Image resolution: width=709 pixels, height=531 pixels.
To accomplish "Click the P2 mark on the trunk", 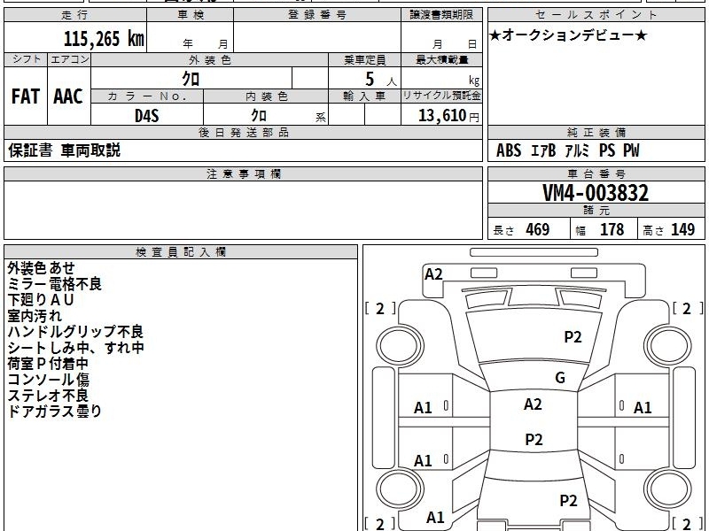I will point(568,500).
